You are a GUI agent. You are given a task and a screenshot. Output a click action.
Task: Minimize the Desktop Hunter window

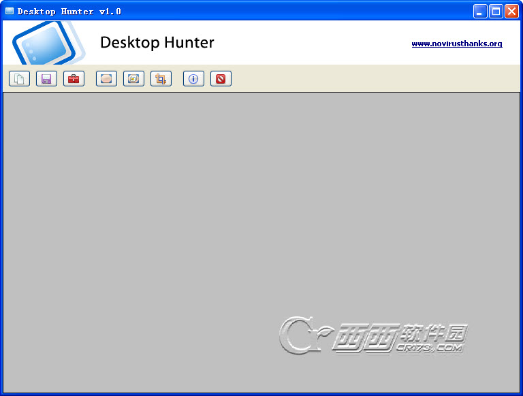pos(480,12)
